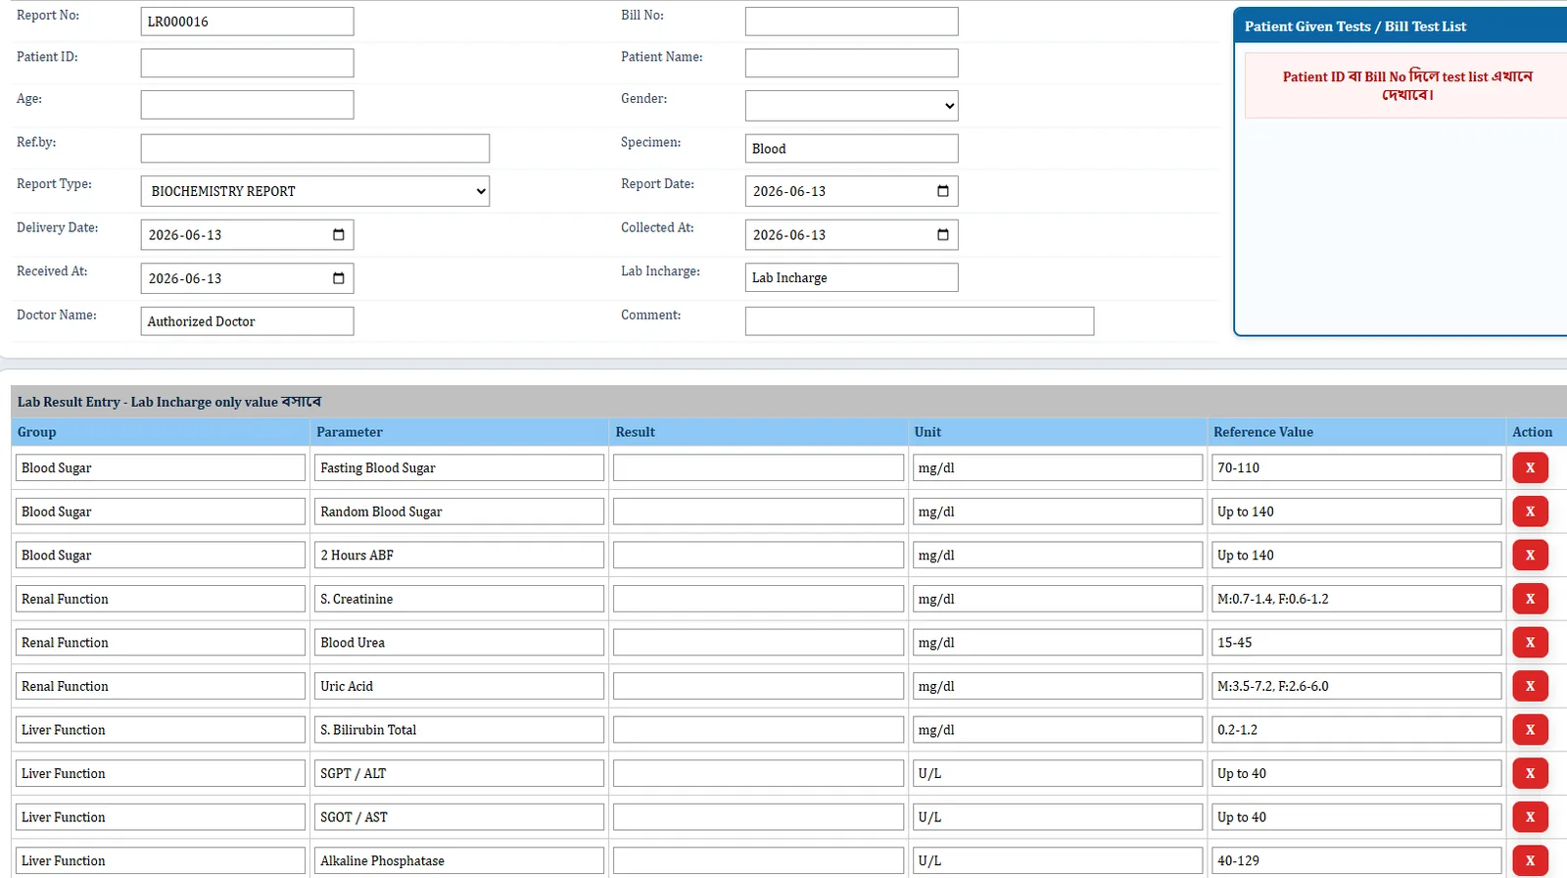The height and width of the screenshot is (878, 1567).
Task: Click 'Patient Given Tests / Bill Test List' header
Action: 1354,26
